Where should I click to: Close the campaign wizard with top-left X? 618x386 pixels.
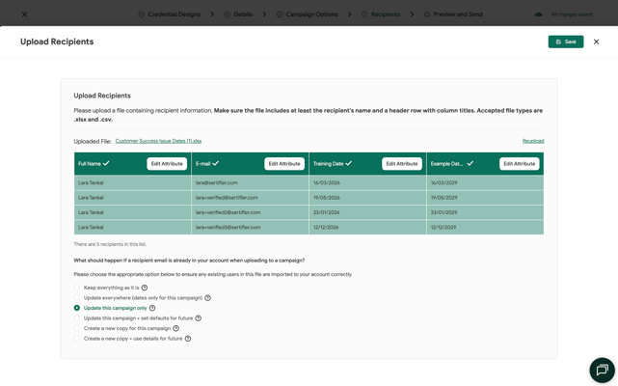(x=24, y=14)
